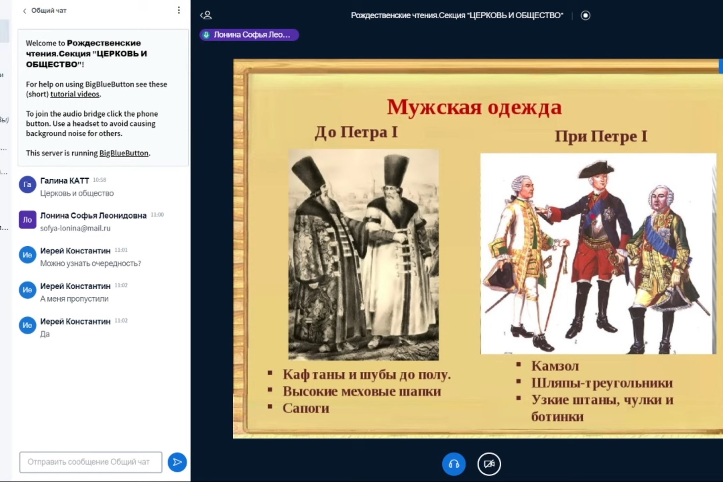Image resolution: width=723 pixels, height=482 pixels.
Task: Focus the chat message input field
Action: (91, 462)
